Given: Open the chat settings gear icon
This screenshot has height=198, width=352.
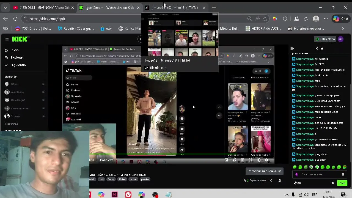Looking at the screenshot, I should click(x=332, y=183).
